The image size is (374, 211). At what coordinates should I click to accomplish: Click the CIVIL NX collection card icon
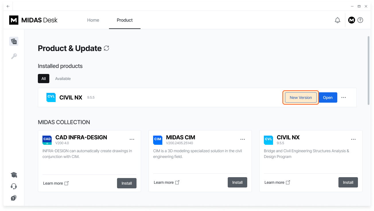tap(268, 140)
